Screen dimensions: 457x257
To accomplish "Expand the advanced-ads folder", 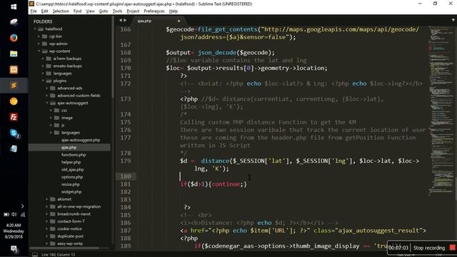I will pos(47,88).
